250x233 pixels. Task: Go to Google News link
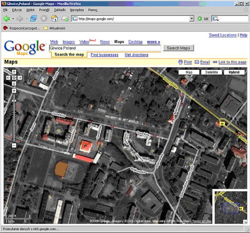click(x=105, y=42)
